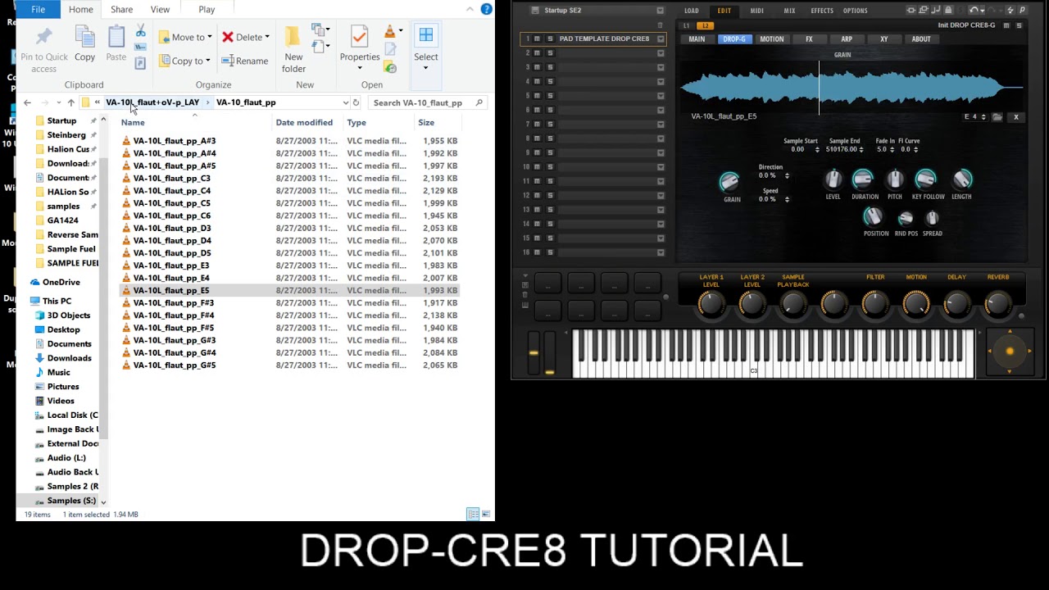Click the up-one-level arrow in Explorer

pyautogui.click(x=71, y=102)
